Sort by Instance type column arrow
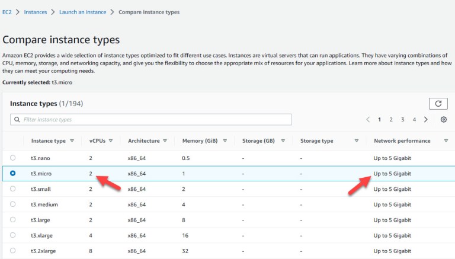 [x=72, y=141]
